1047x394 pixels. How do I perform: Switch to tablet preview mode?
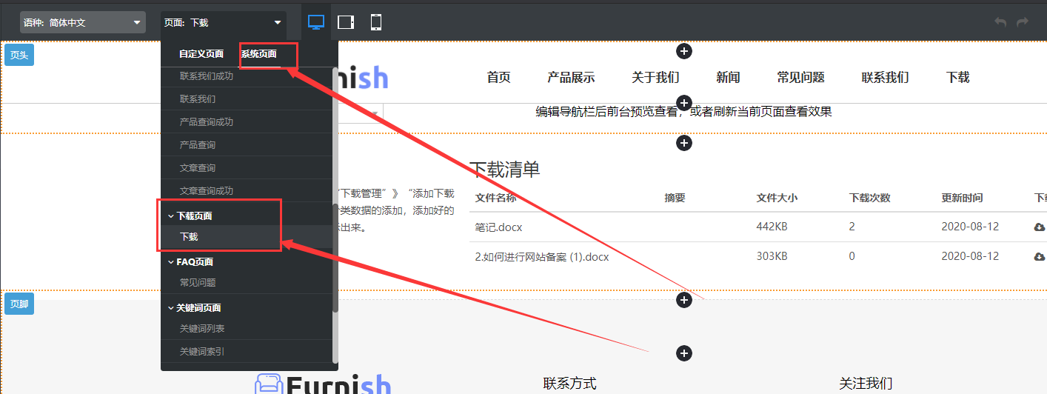point(346,22)
